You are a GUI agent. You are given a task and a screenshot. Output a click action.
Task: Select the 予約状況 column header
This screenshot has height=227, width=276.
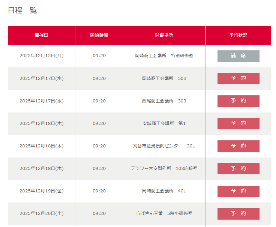click(x=238, y=35)
